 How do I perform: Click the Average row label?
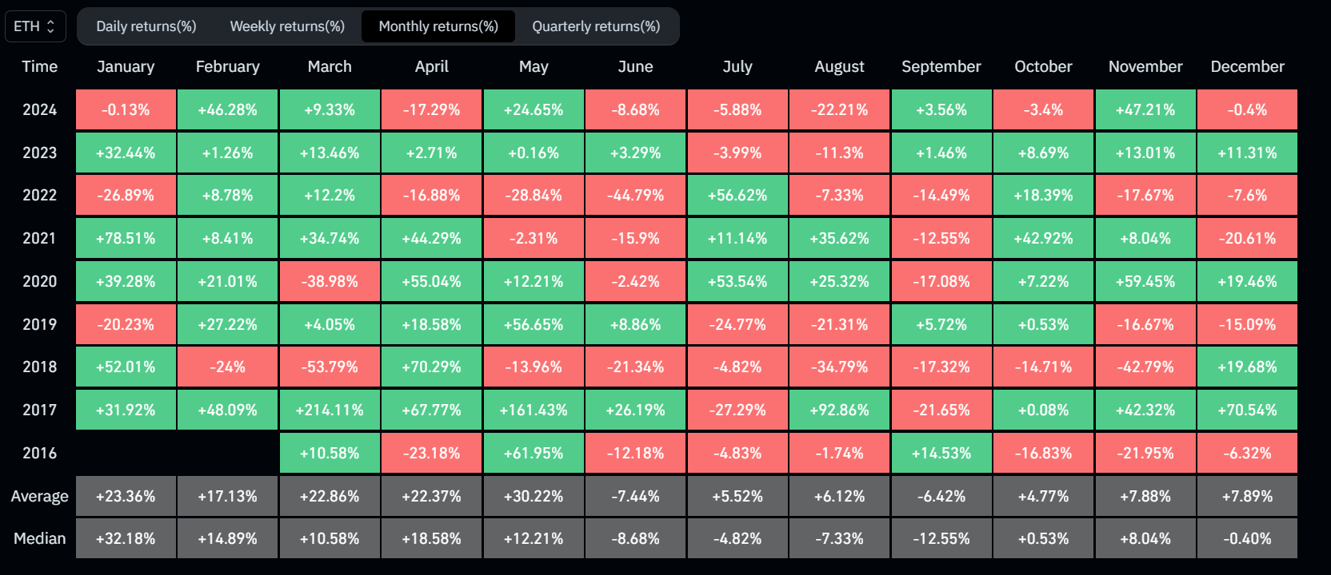39,496
